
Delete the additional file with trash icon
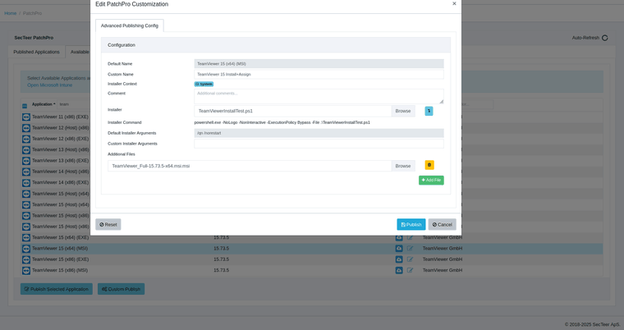click(429, 165)
